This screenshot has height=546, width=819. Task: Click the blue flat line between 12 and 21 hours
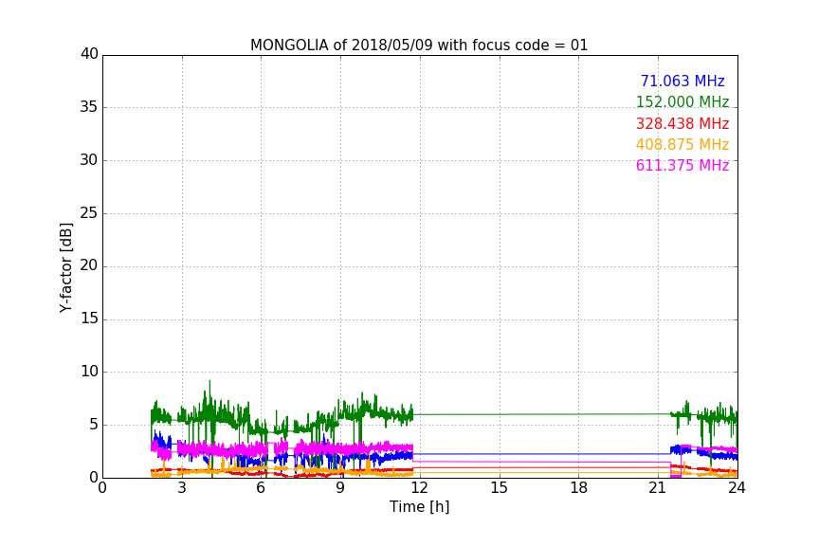pyautogui.click(x=541, y=454)
